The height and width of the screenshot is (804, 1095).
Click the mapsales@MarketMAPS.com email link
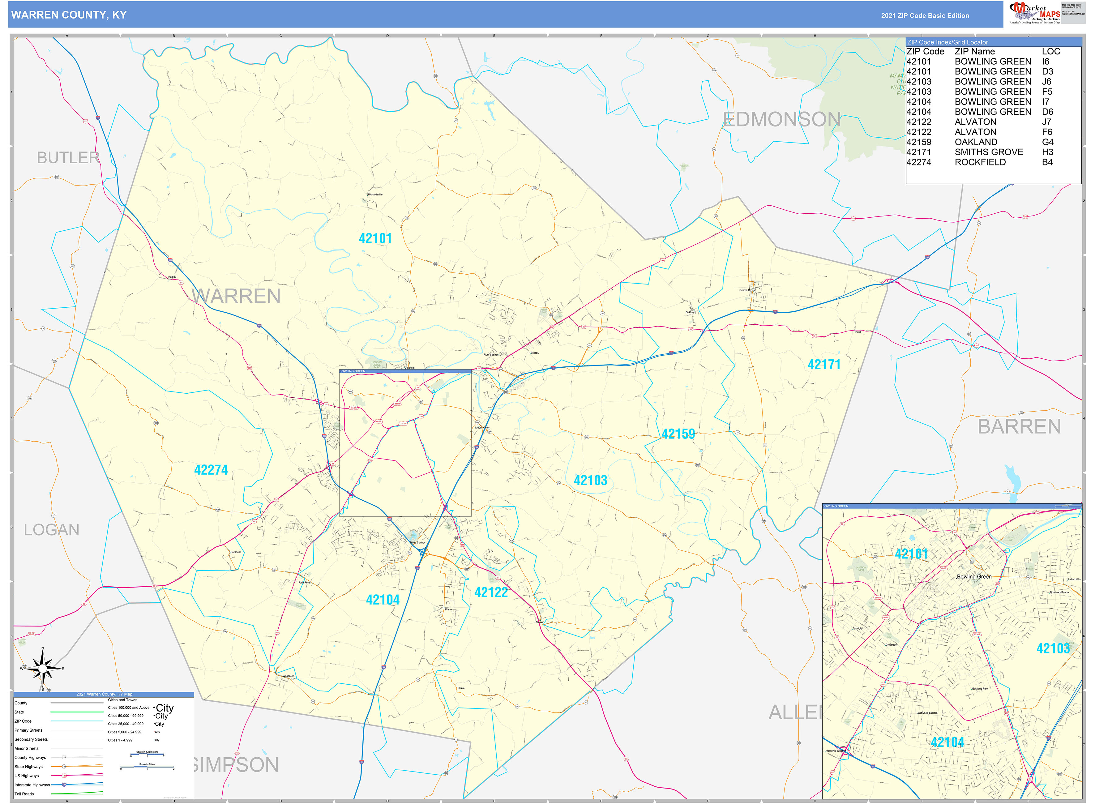pyautogui.click(x=1073, y=14)
